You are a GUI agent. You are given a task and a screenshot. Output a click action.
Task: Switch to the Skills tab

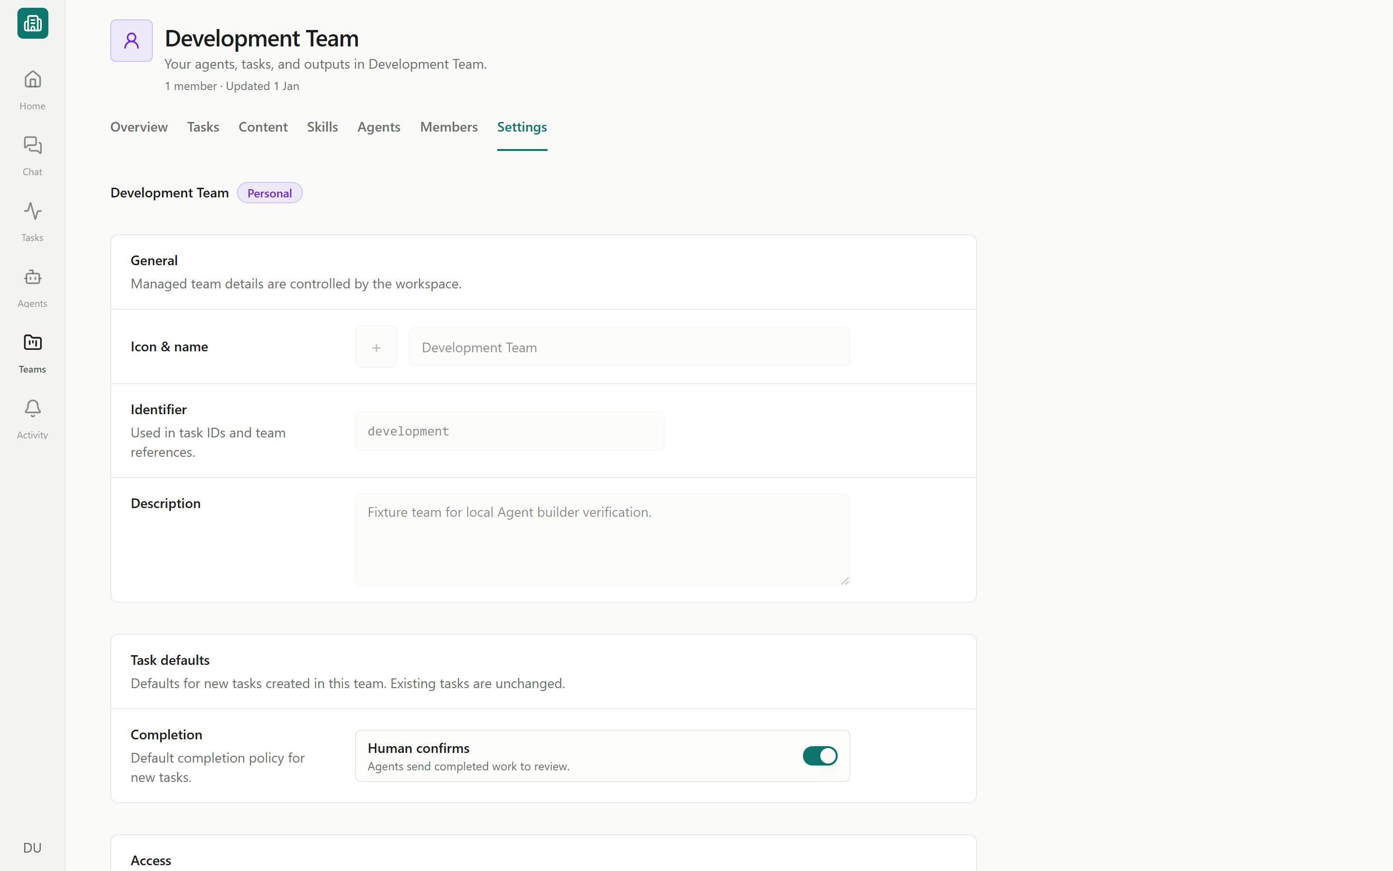pyautogui.click(x=322, y=127)
